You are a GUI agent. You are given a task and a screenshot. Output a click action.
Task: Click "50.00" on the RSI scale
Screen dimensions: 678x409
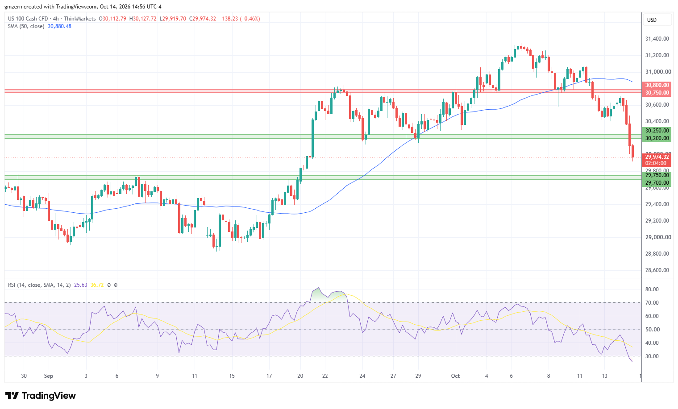click(x=652, y=330)
